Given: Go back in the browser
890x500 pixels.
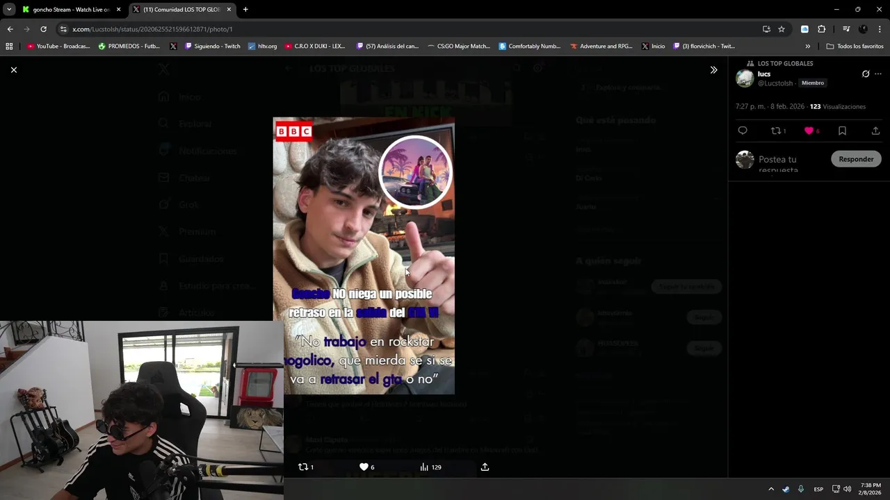Looking at the screenshot, I should click(x=10, y=29).
